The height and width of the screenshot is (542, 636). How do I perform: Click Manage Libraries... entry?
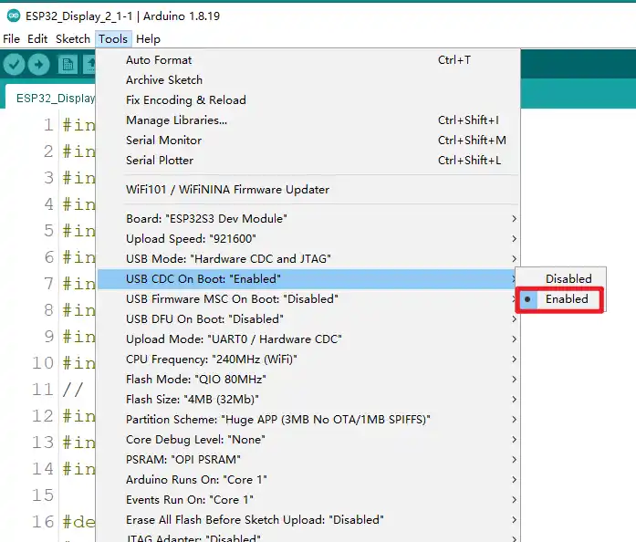coord(176,120)
